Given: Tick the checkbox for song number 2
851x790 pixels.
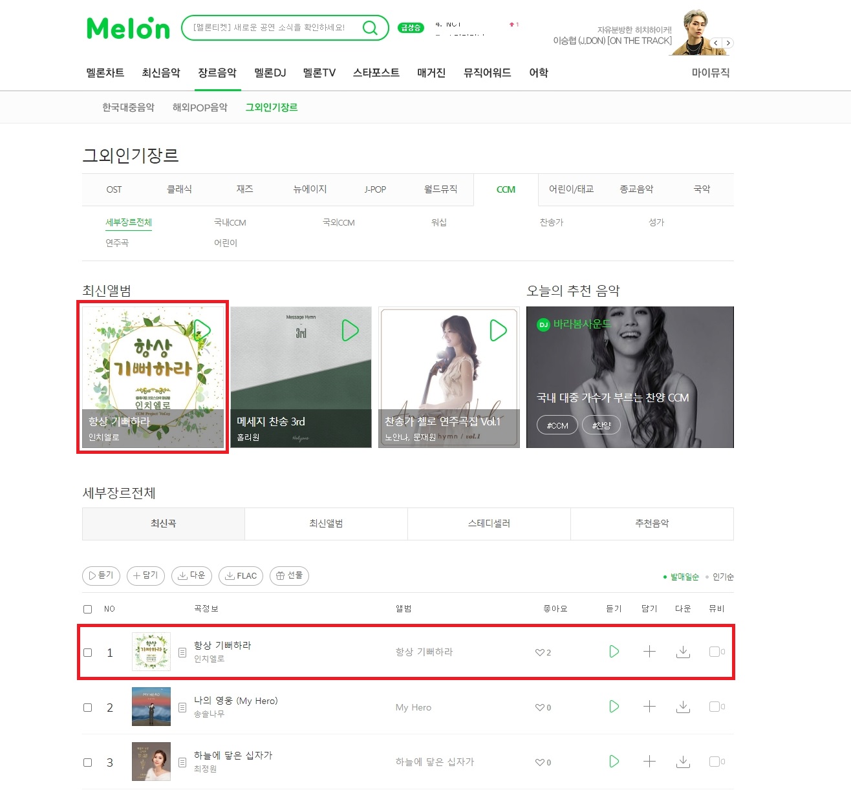Looking at the screenshot, I should click(x=88, y=707).
